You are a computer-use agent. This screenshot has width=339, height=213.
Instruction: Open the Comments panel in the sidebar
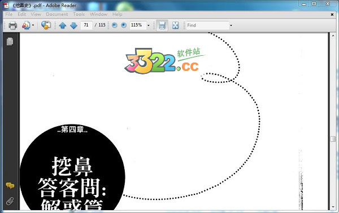pyautogui.click(x=10, y=185)
